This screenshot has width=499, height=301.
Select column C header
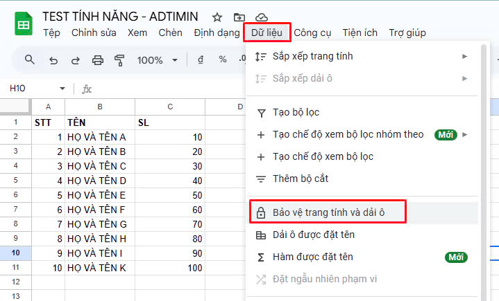tap(170, 107)
